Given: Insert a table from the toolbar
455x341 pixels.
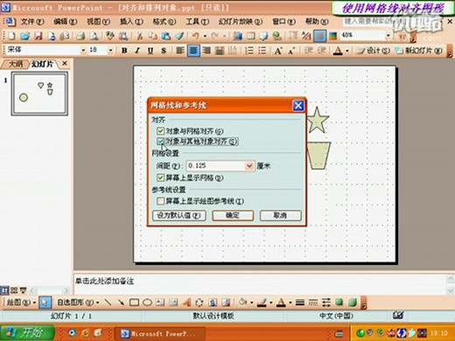Looking at the screenshot, I should coord(250,36).
